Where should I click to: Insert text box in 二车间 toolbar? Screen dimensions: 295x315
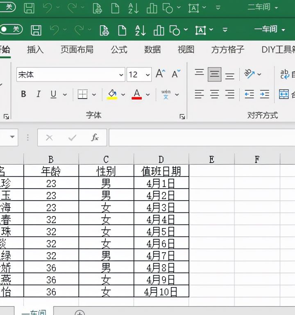(194, 8)
